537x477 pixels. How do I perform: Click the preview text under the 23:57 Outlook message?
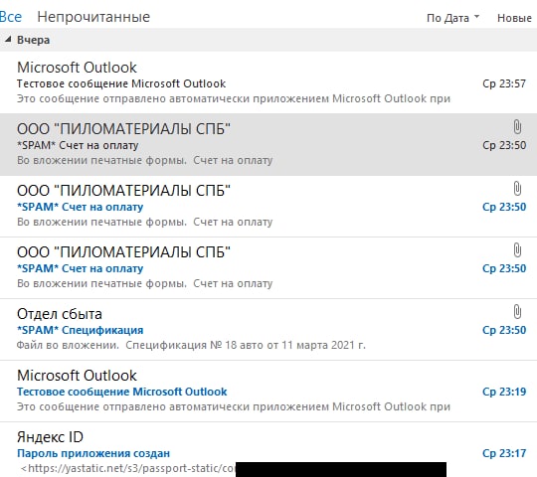pyautogui.click(x=234, y=98)
